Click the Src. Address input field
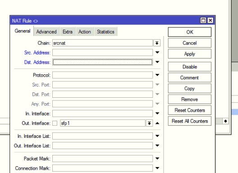Image resolution: width=238 pixels, height=173 pixels. coord(102,53)
